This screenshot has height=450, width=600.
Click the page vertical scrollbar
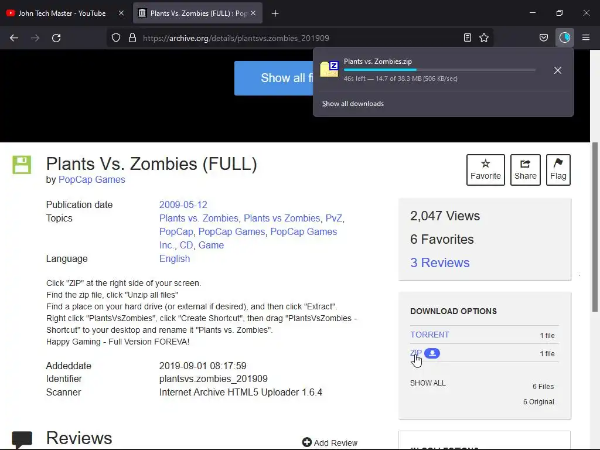tap(595, 227)
